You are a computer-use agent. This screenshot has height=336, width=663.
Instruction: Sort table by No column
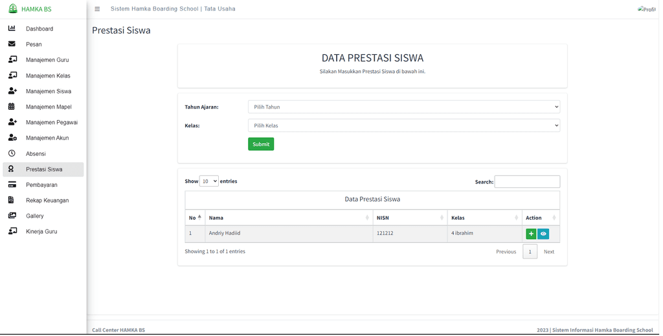(x=195, y=218)
